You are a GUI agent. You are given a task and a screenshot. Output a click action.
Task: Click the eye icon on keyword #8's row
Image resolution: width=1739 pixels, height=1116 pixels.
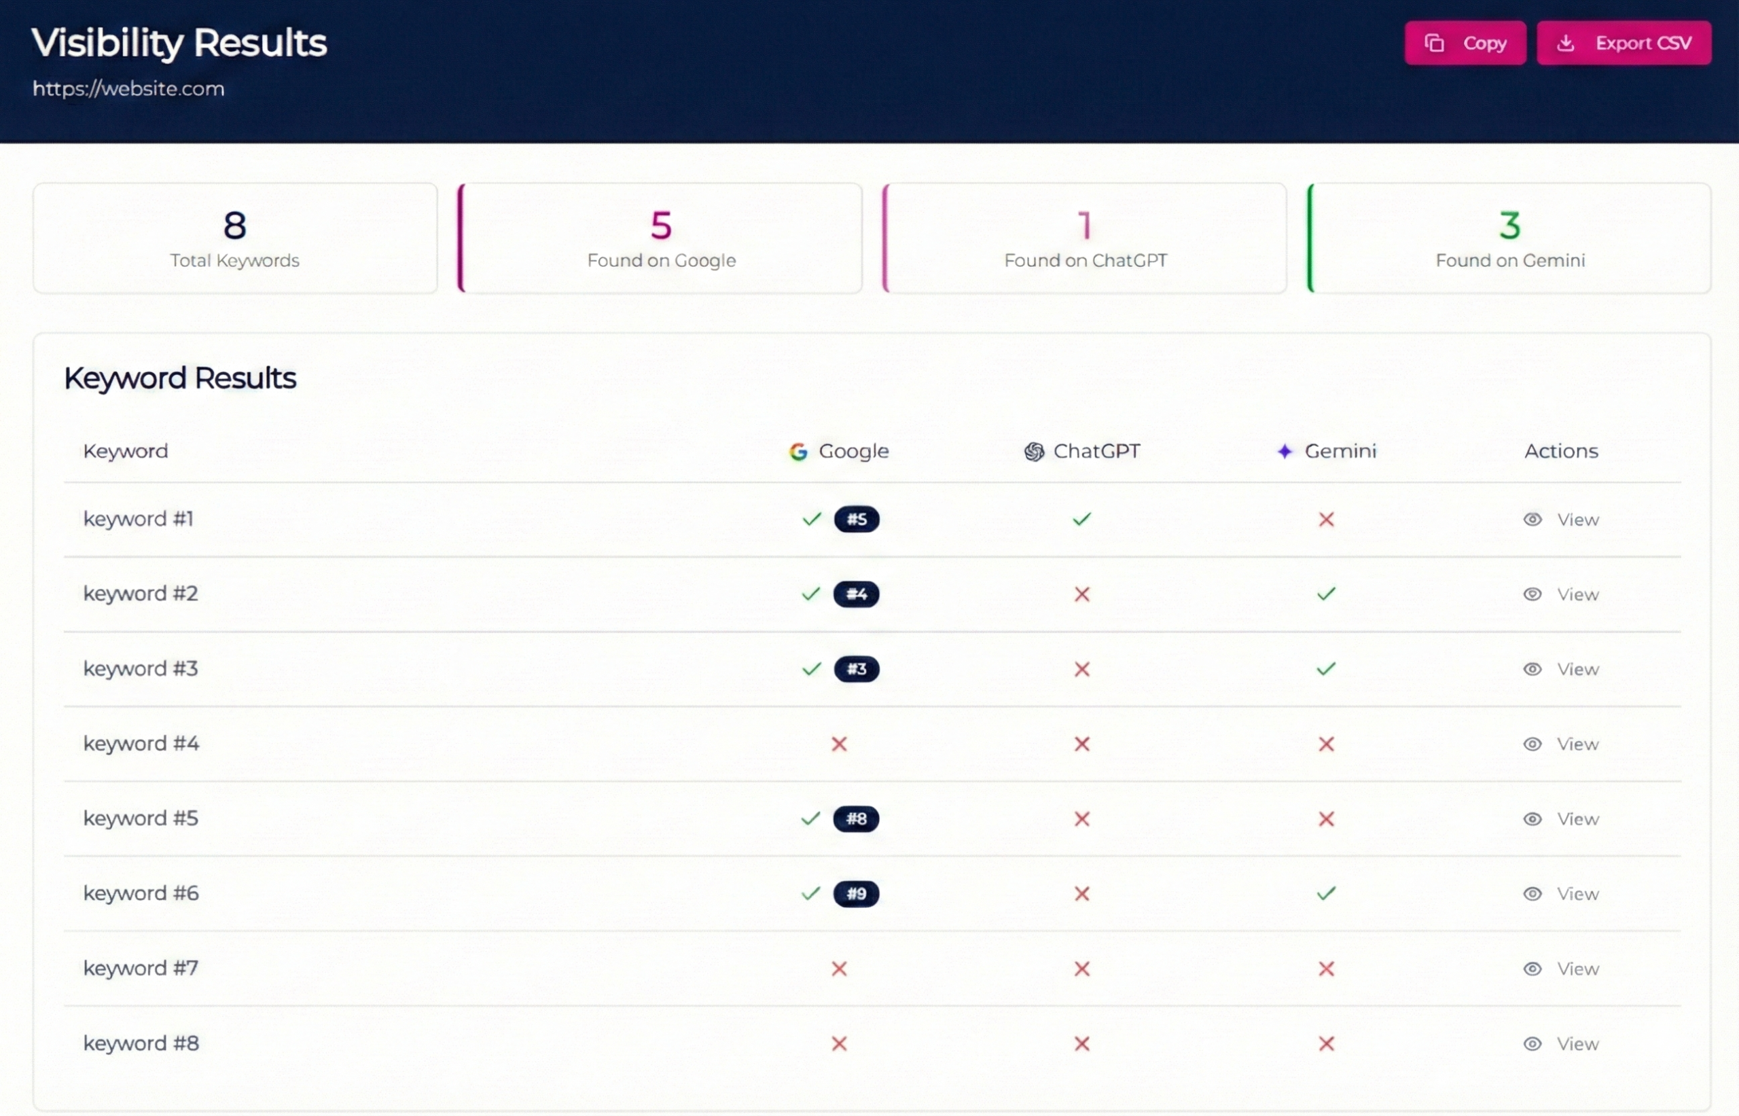(x=1533, y=1043)
